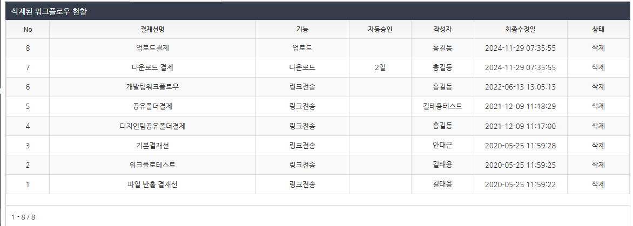Open the 공유폴더결제 entry
This screenshot has width=633, height=226.
pos(152,106)
